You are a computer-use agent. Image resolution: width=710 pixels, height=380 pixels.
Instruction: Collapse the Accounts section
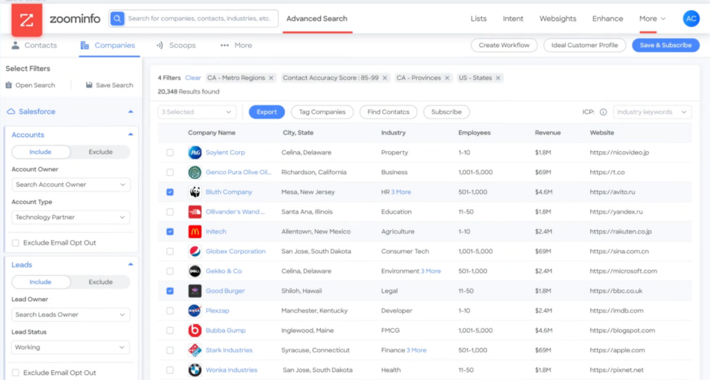coord(130,135)
